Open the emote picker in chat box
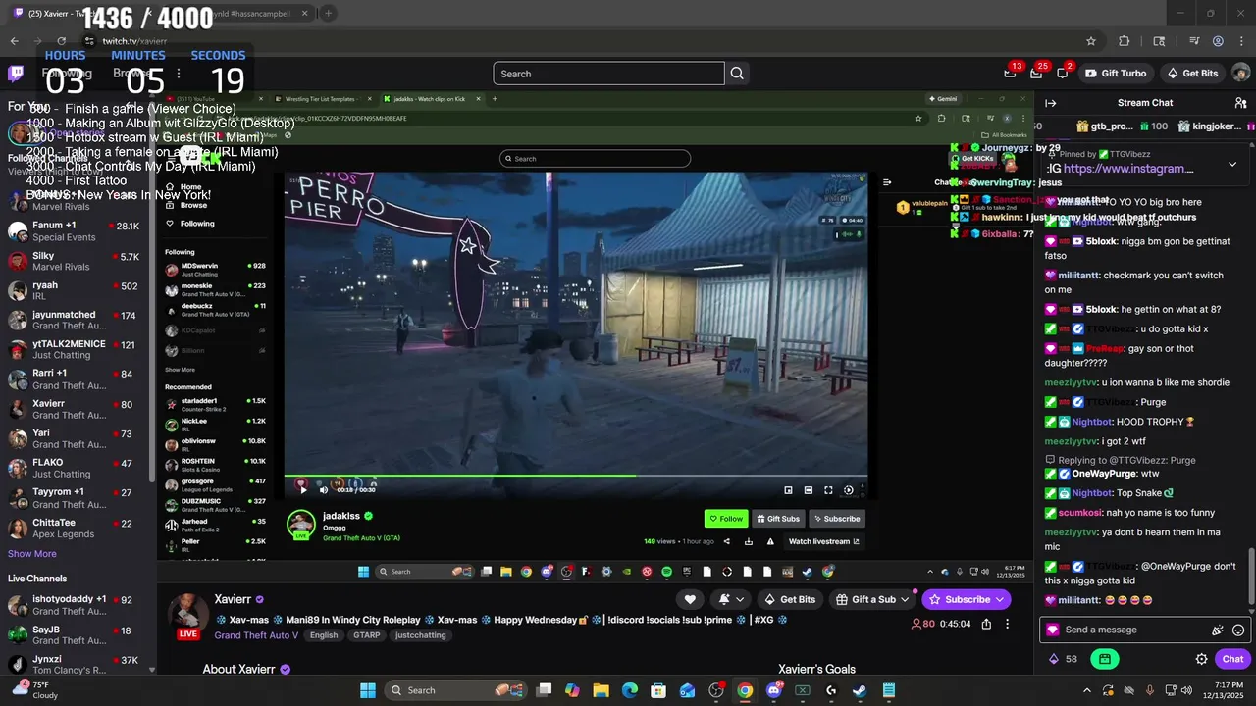This screenshot has height=706, width=1256. point(1238,630)
